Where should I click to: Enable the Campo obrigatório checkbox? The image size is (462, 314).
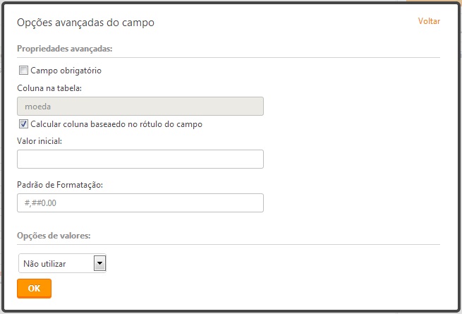pyautogui.click(x=23, y=71)
